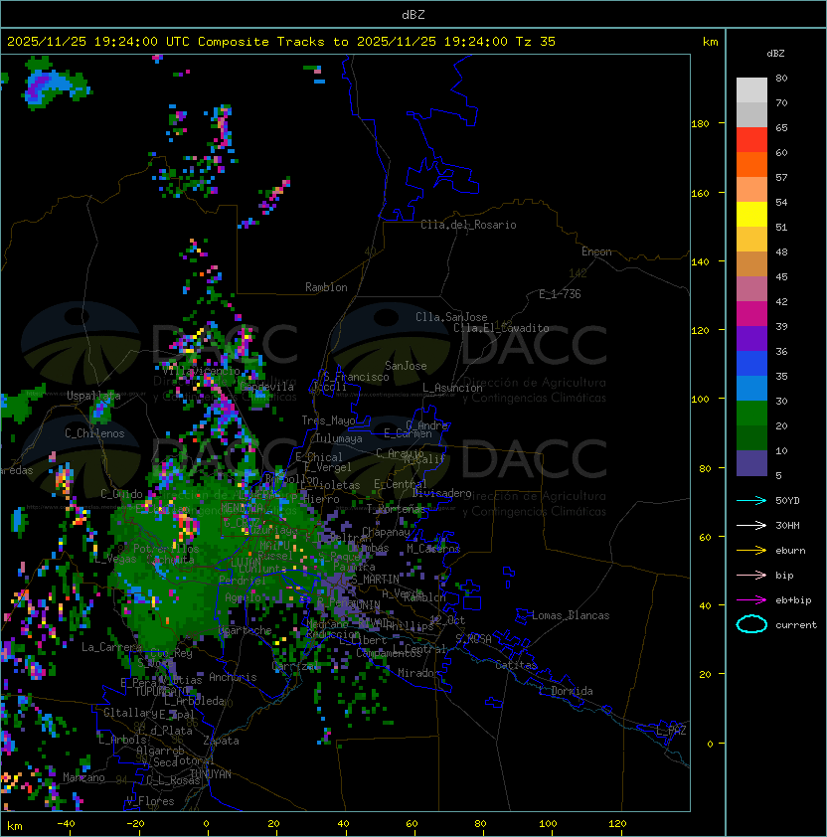Click the 'dBZ' legend heading
827x837 pixels.
click(x=775, y=54)
